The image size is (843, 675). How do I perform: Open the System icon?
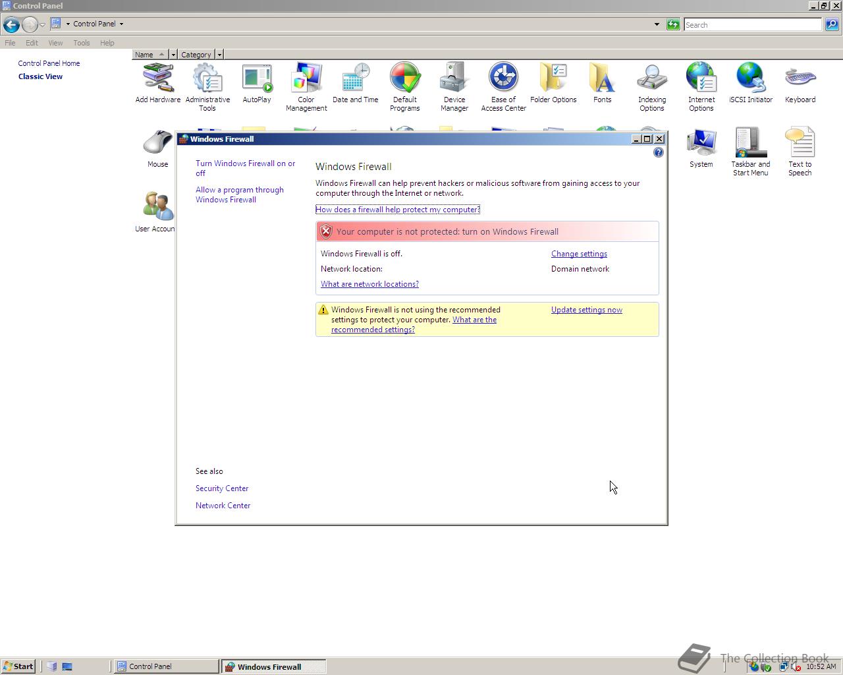tap(701, 148)
